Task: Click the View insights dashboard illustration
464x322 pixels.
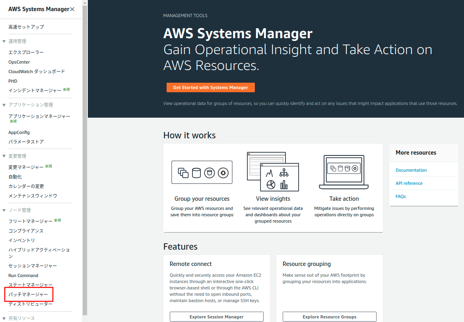Action: (273, 172)
